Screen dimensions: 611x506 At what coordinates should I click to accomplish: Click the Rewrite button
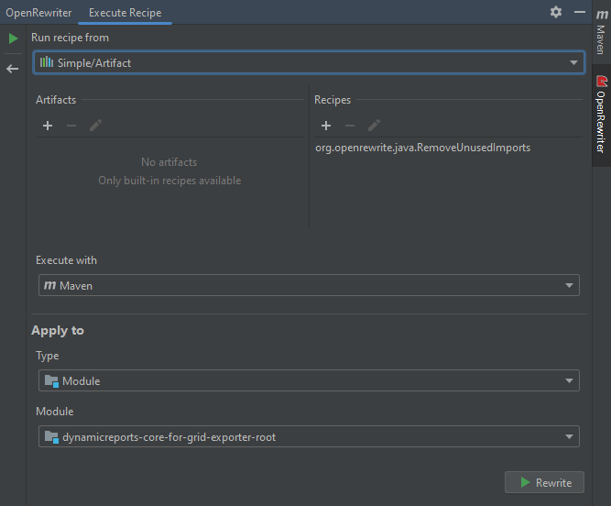tap(544, 482)
